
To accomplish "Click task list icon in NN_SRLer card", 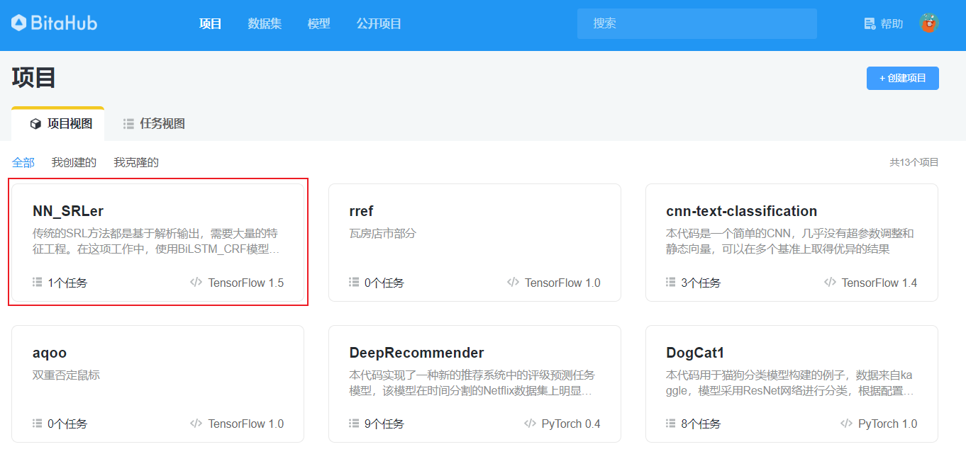I will tap(38, 282).
